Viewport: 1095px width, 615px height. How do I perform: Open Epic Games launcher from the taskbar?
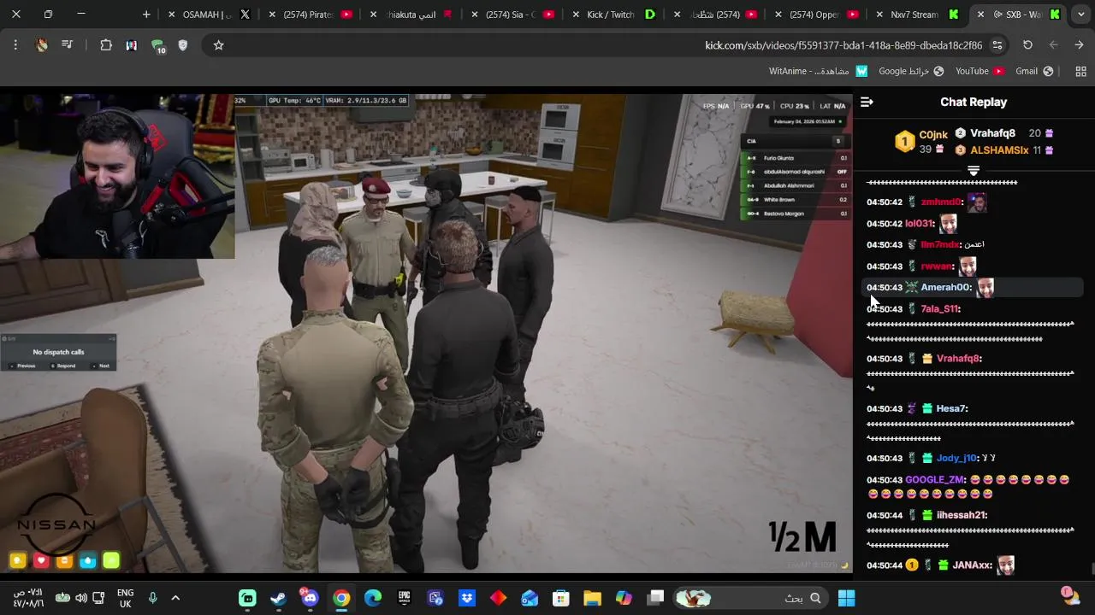pyautogui.click(x=404, y=598)
